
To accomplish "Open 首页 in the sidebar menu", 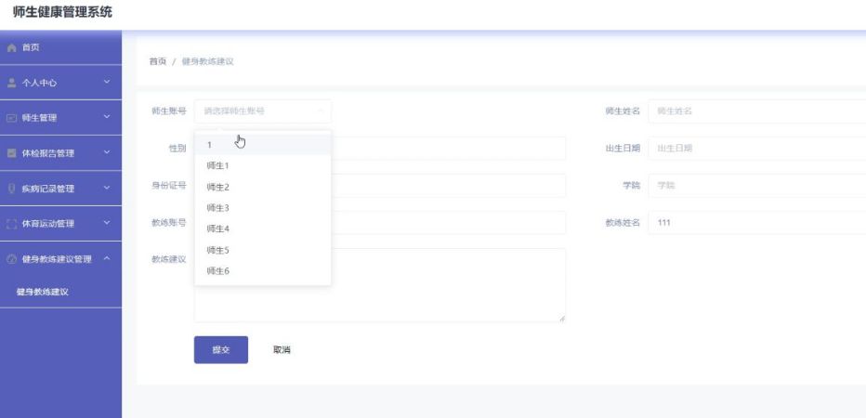I will point(60,47).
